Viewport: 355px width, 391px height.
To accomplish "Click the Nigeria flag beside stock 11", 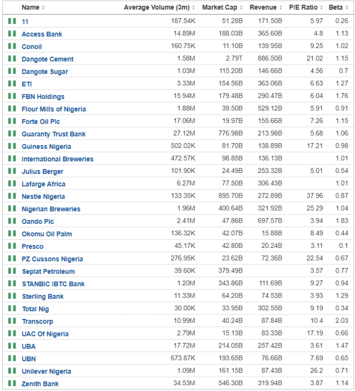I will pyautogui.click(x=12, y=21).
